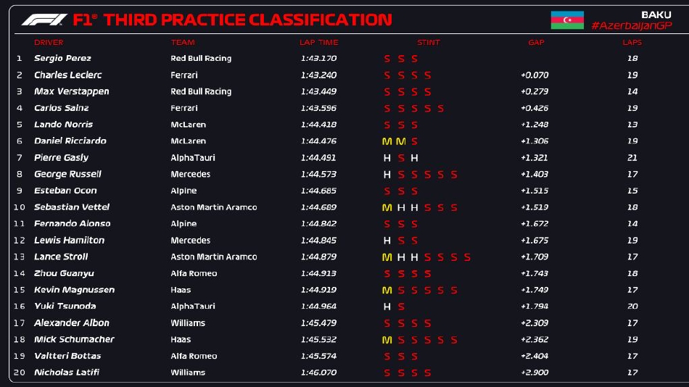Click the red S tyre in Gasly's stint

(400, 158)
